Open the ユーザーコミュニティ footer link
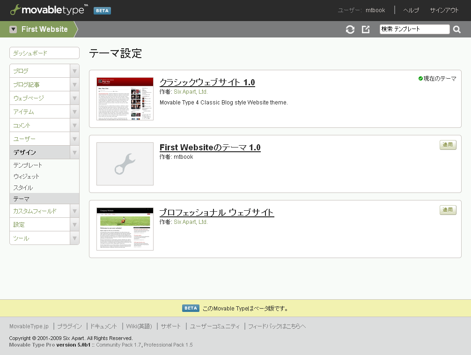 215,326
